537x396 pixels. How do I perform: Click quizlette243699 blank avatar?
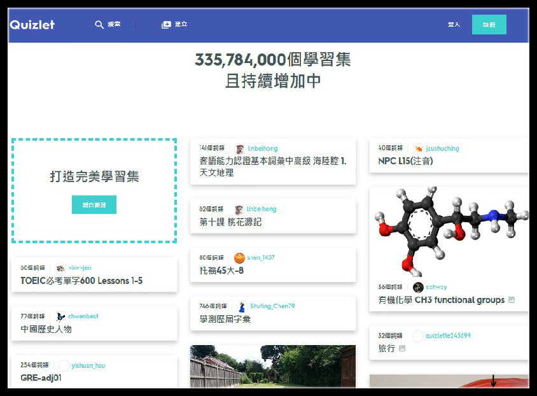[x=417, y=336]
